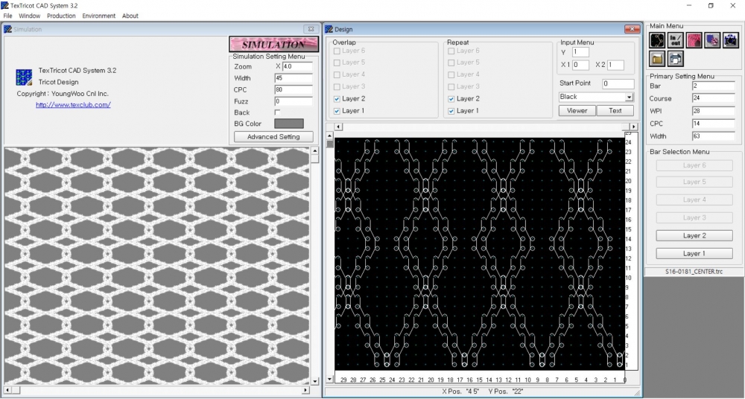Open the Environment menu
745x399 pixels.
[99, 16]
